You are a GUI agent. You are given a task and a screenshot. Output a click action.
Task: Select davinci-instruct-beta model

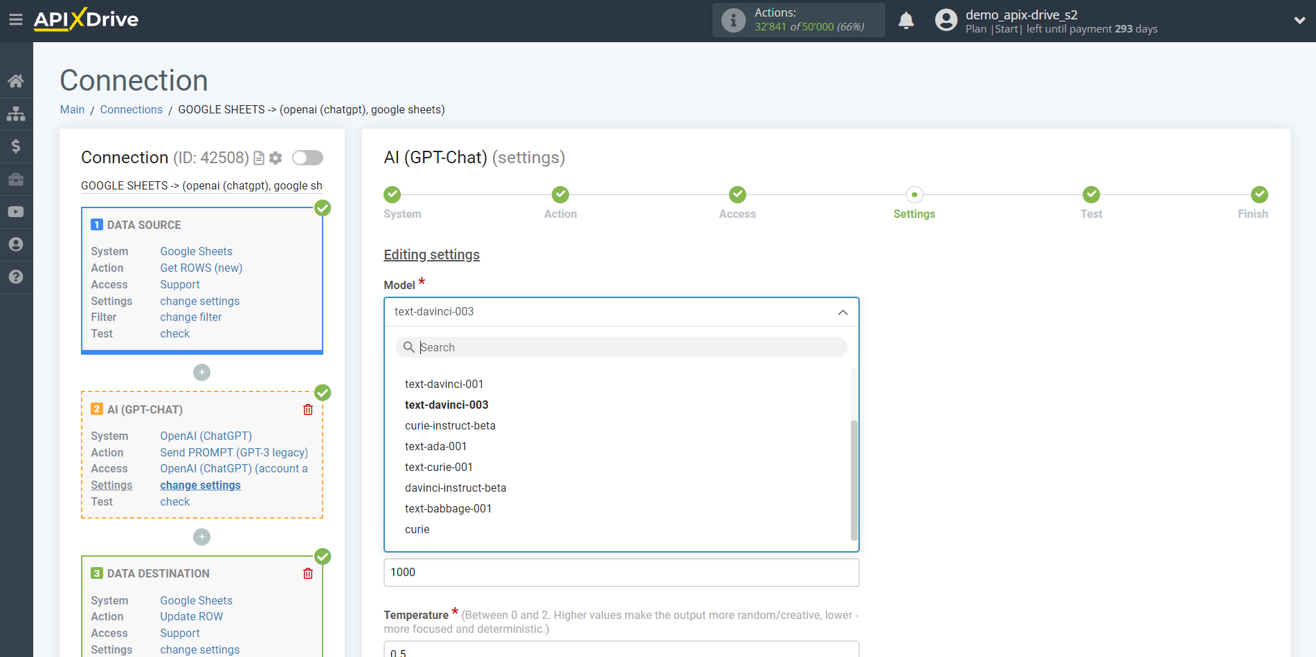click(x=456, y=488)
